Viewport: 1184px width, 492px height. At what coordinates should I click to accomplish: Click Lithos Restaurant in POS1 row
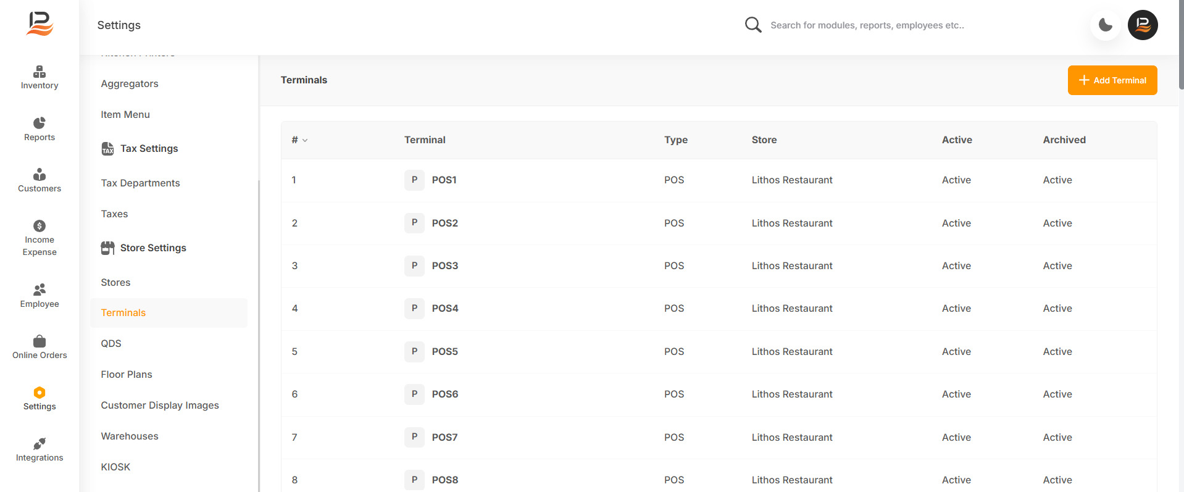[792, 180]
